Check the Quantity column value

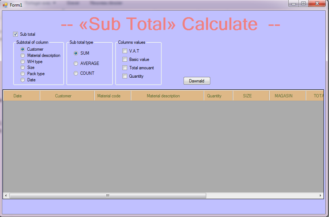click(x=125, y=76)
